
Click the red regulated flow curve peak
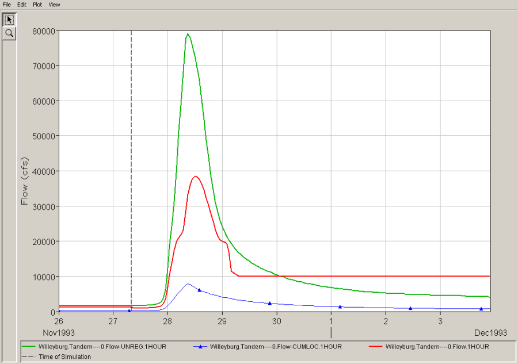(x=196, y=177)
